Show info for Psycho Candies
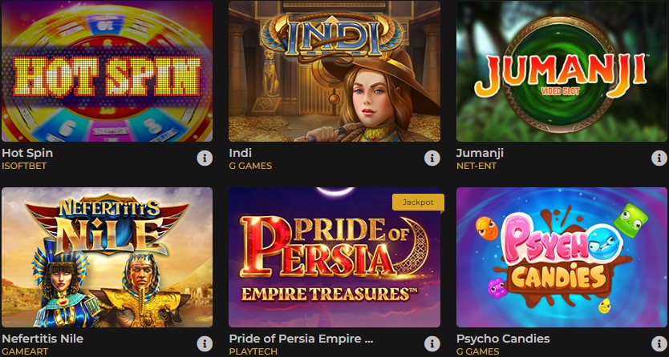This screenshot has height=357, width=669. pos(659,343)
